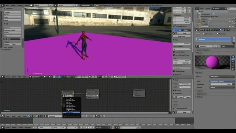236x133 pixels.
Task: Open Node menu in node editor header
Action: point(24,116)
